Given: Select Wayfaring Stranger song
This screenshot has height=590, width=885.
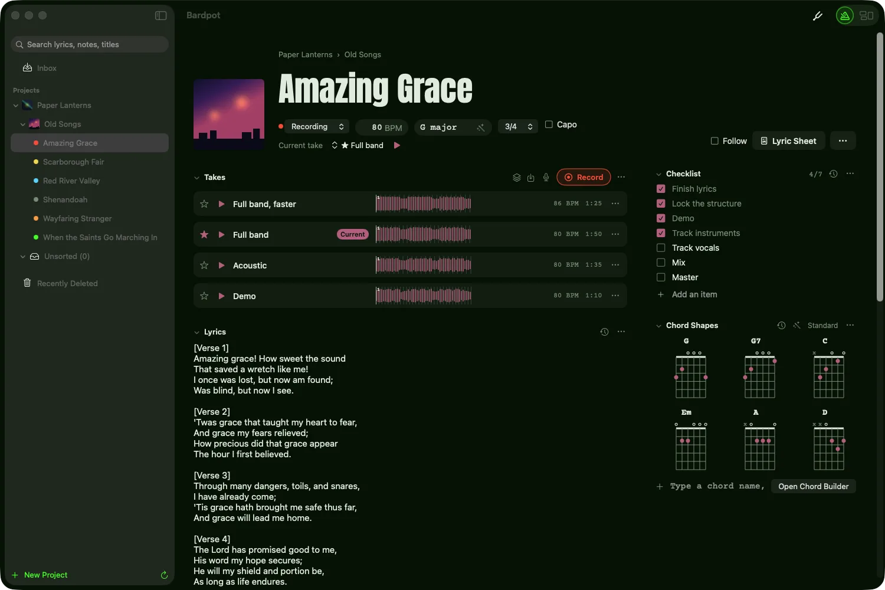Looking at the screenshot, I should coord(90,218).
